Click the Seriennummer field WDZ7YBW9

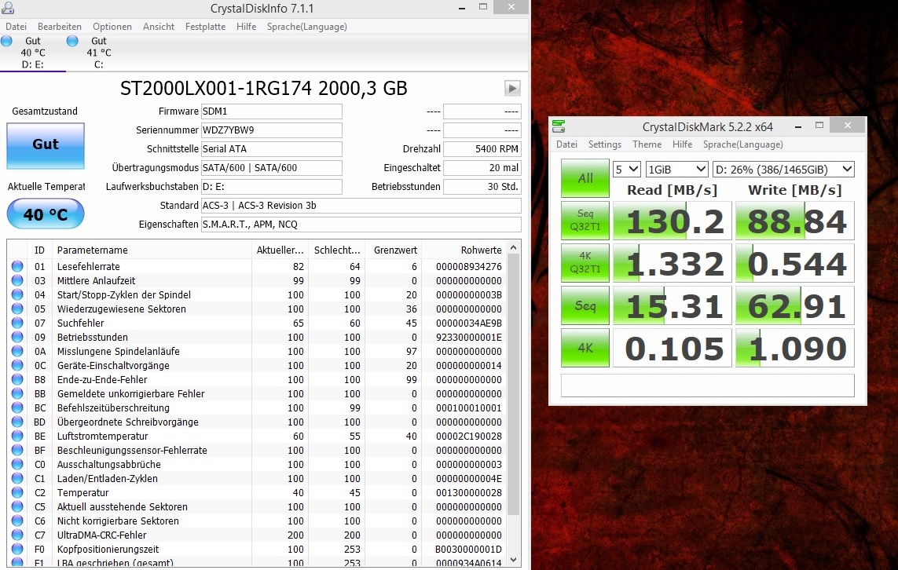tap(272, 130)
